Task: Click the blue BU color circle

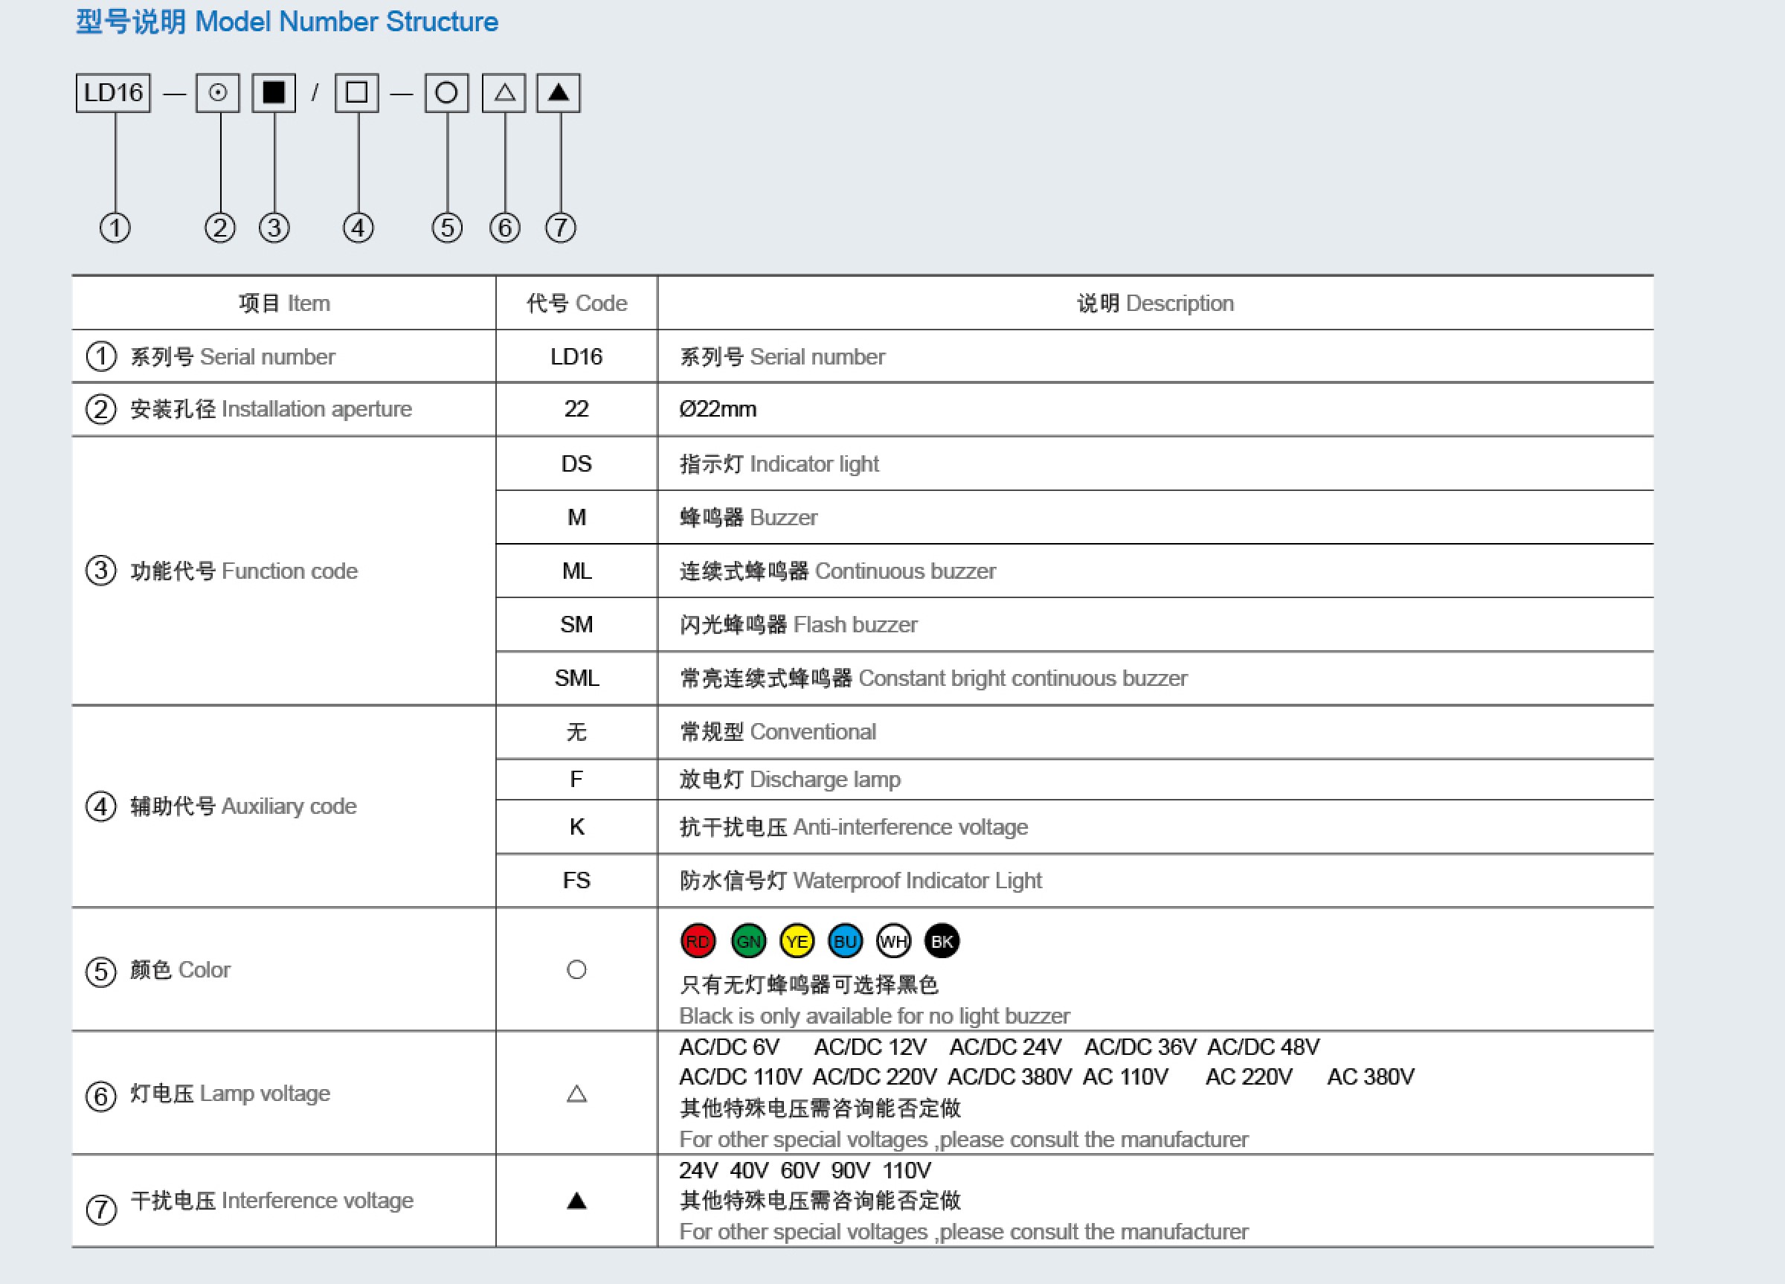Action: 846,941
